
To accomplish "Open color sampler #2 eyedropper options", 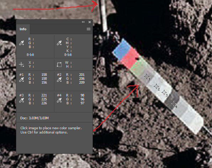I will [59, 79].
